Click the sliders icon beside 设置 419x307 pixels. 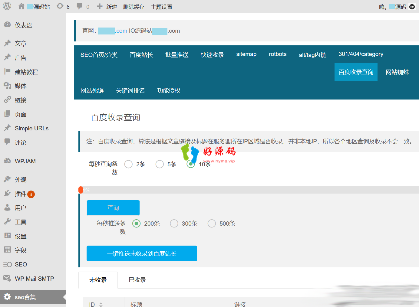point(7,236)
